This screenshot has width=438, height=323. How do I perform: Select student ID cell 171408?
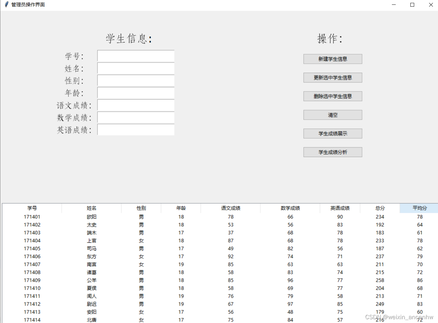(x=32, y=273)
